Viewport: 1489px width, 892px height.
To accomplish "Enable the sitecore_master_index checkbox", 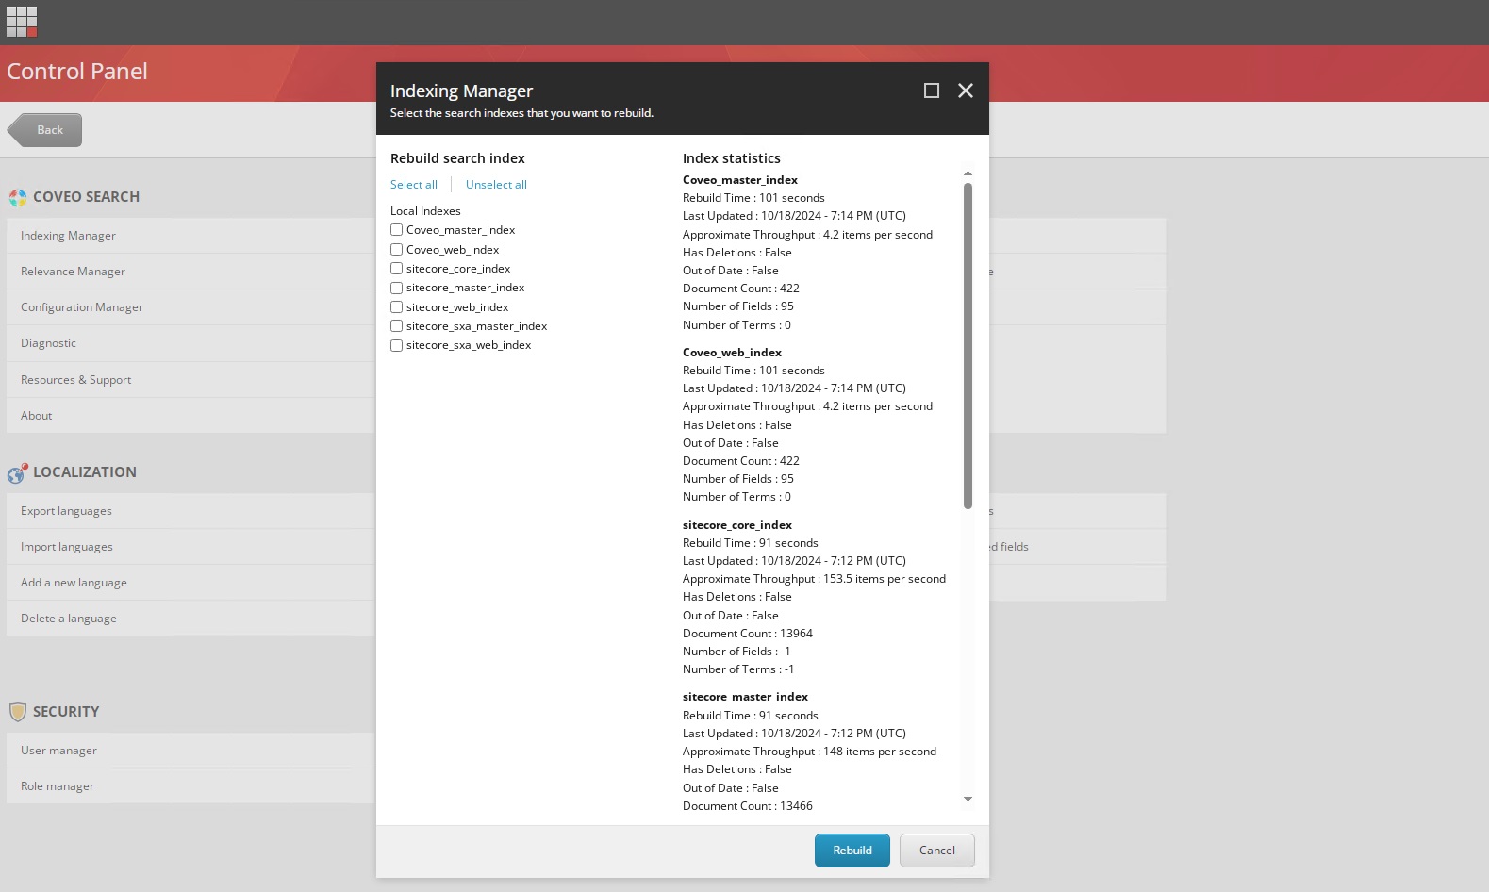I will click(x=397, y=288).
